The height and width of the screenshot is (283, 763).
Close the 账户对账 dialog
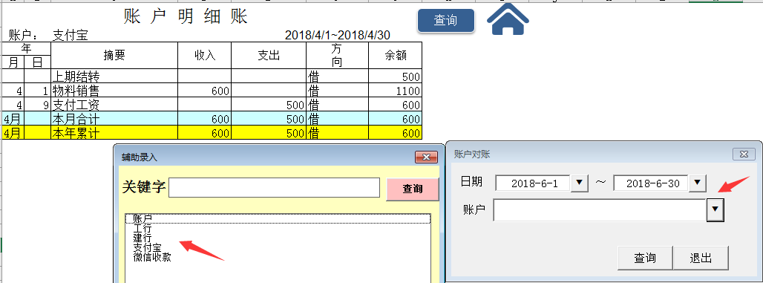point(744,154)
